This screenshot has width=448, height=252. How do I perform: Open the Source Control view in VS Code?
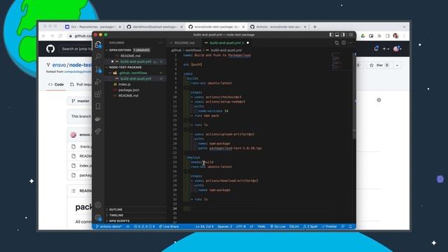coord(98,69)
